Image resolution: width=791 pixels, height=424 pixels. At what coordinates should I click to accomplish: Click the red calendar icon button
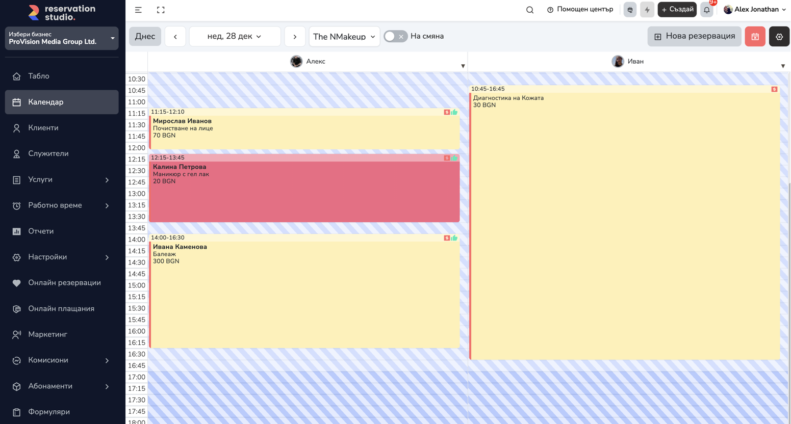[755, 37]
